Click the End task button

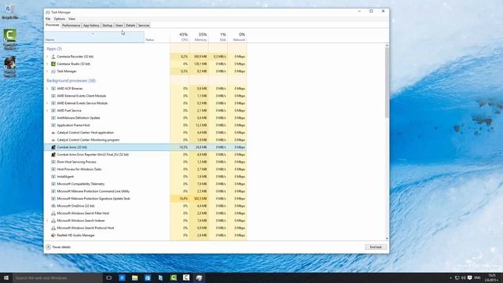[x=376, y=247]
